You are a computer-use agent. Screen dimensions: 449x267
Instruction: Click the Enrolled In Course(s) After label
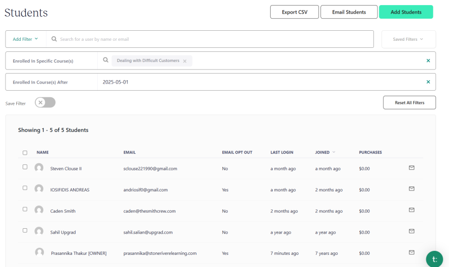click(40, 82)
